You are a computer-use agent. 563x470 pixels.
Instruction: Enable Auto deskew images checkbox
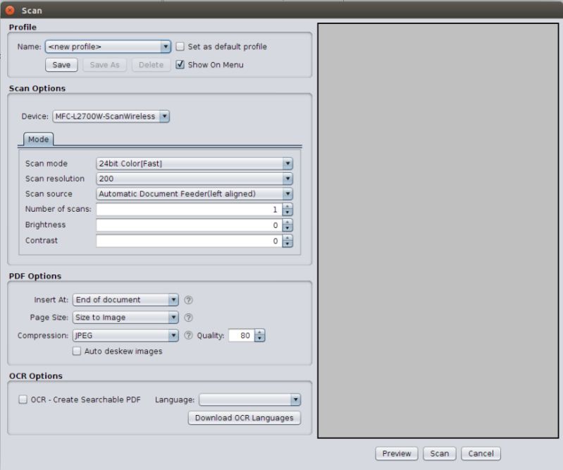(x=77, y=351)
